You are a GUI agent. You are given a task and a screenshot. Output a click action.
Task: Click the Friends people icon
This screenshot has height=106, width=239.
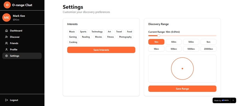coord(7,43)
